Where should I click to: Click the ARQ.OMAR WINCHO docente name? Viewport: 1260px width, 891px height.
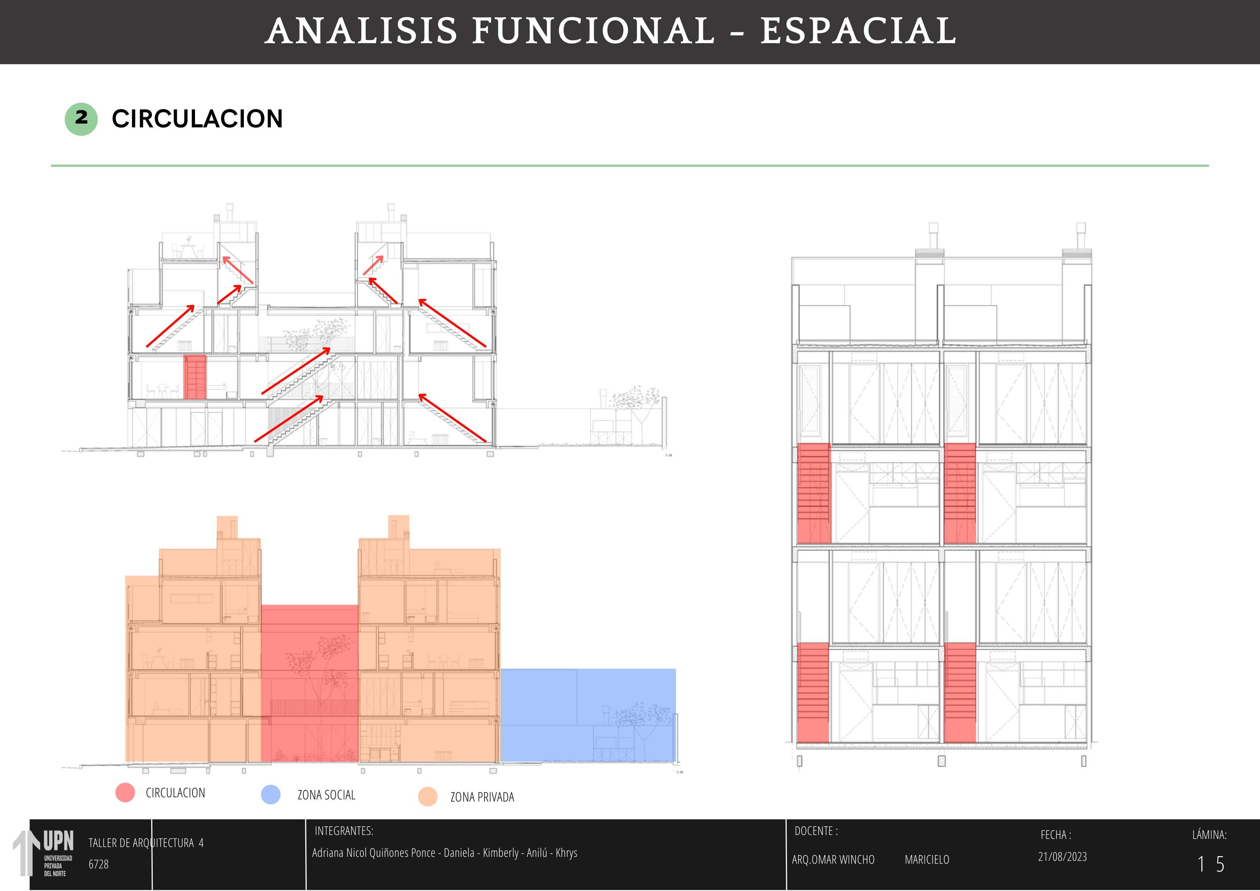coord(833,860)
